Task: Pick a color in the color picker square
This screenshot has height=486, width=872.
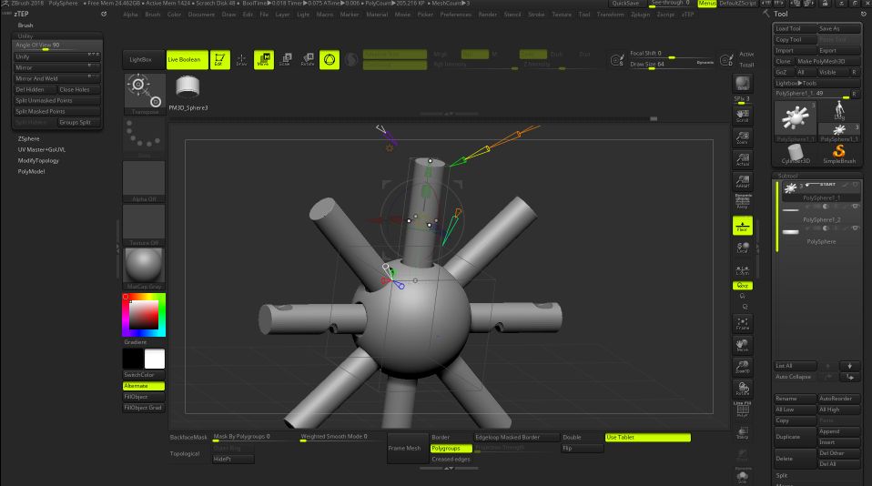Action: point(144,315)
